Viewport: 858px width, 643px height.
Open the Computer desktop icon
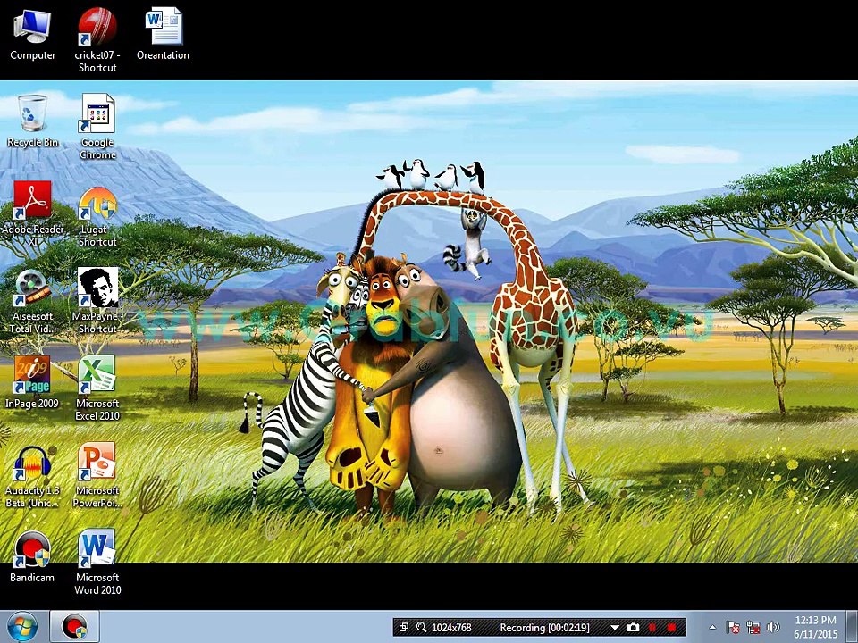tap(32, 35)
